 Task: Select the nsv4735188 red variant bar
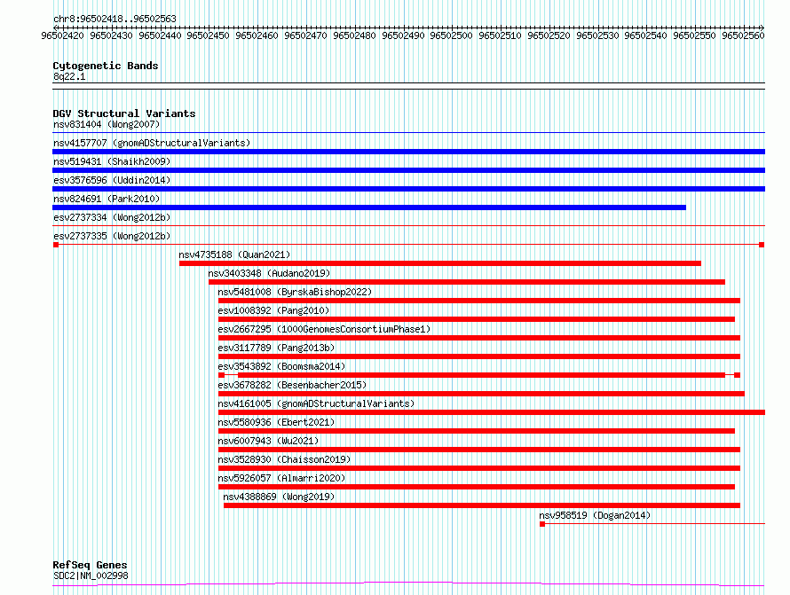click(440, 263)
